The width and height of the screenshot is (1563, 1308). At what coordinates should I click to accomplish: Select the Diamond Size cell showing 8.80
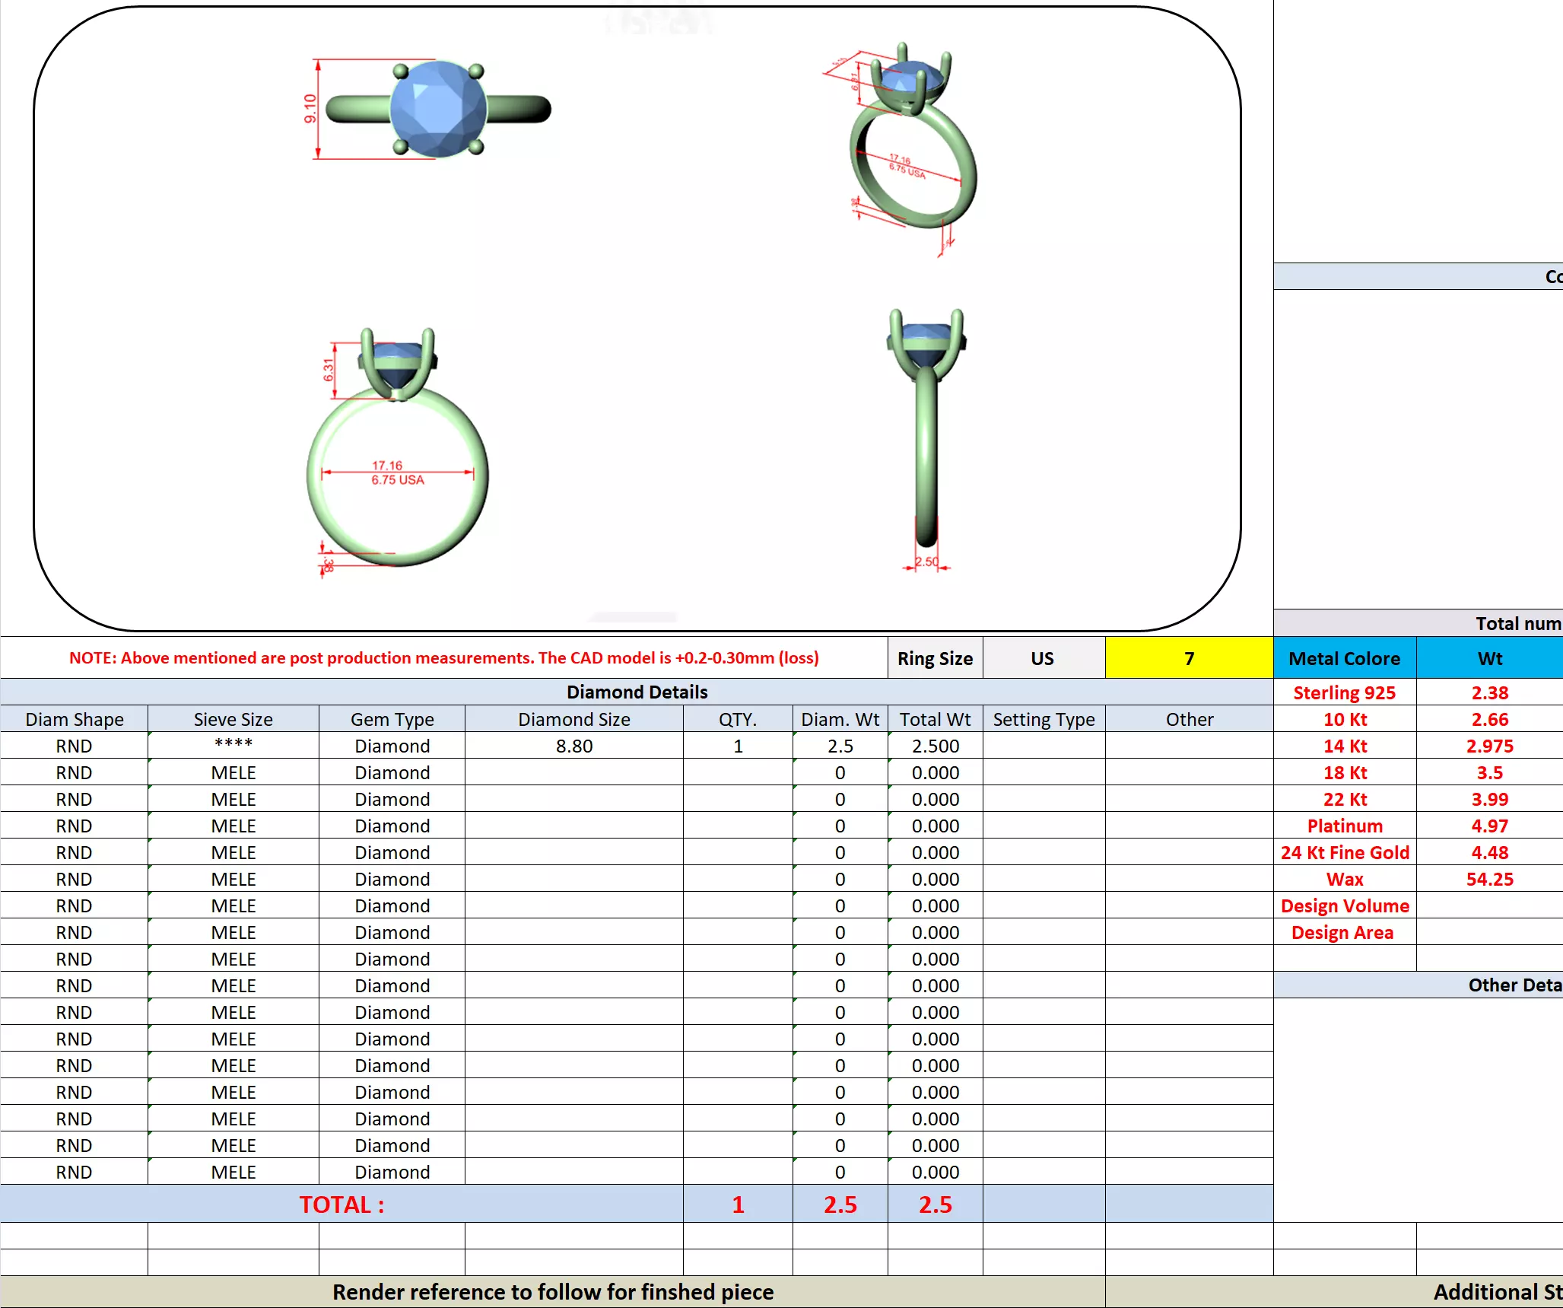click(573, 746)
